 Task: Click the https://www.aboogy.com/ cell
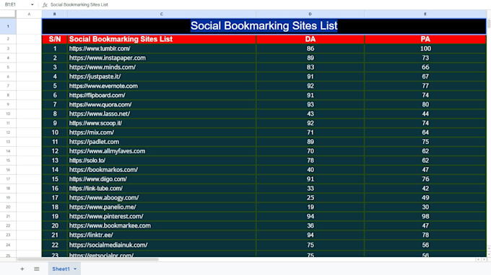162,197
